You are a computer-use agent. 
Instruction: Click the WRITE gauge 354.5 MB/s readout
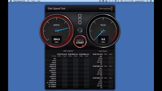pyautogui.click(x=57, y=40)
